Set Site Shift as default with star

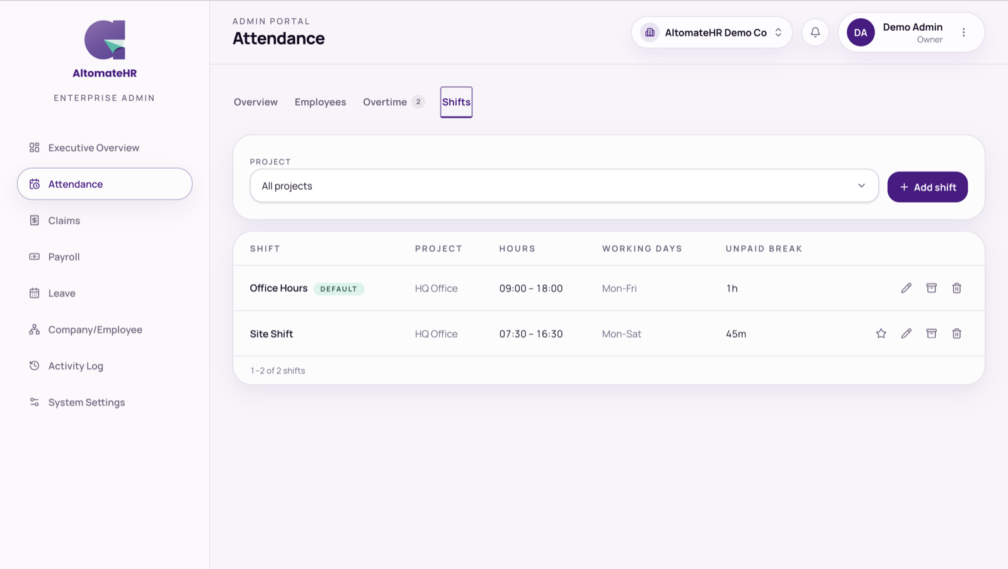click(881, 333)
